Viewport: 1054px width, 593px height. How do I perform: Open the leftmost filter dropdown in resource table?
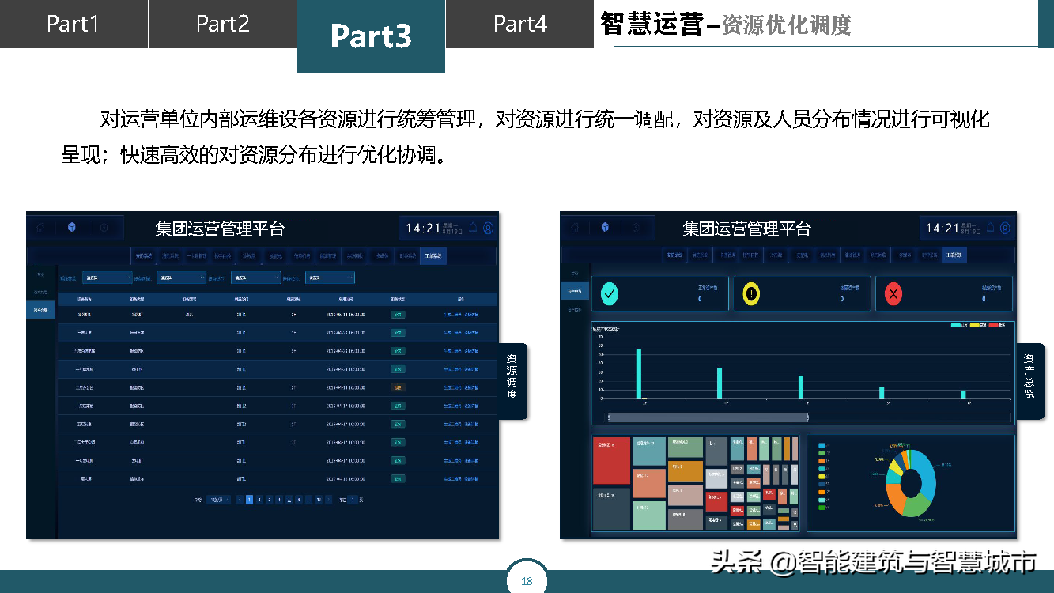click(x=108, y=278)
